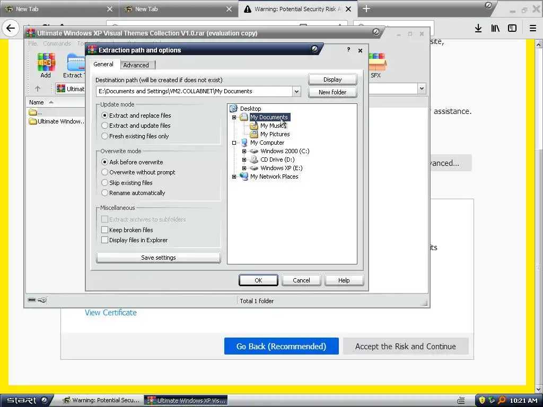The height and width of the screenshot is (407, 543).
Task: Click the My Network Places icon
Action: point(244,176)
